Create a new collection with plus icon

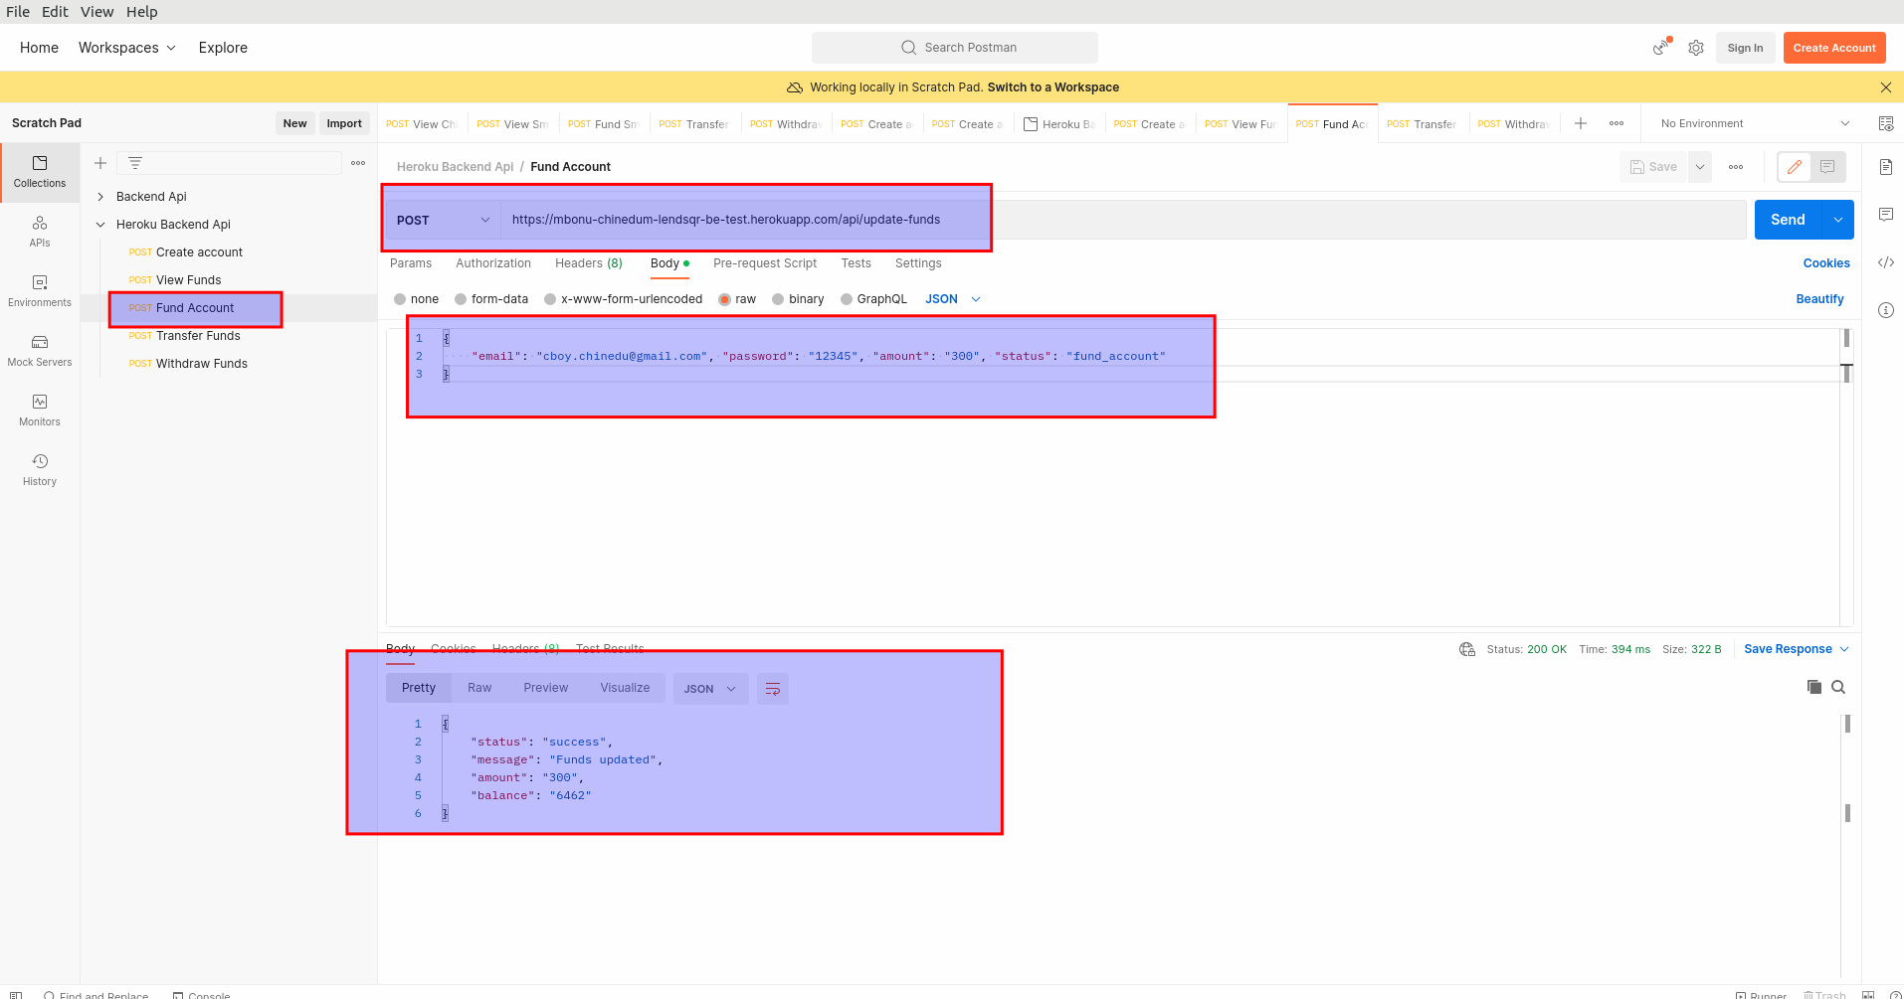pyautogui.click(x=100, y=163)
